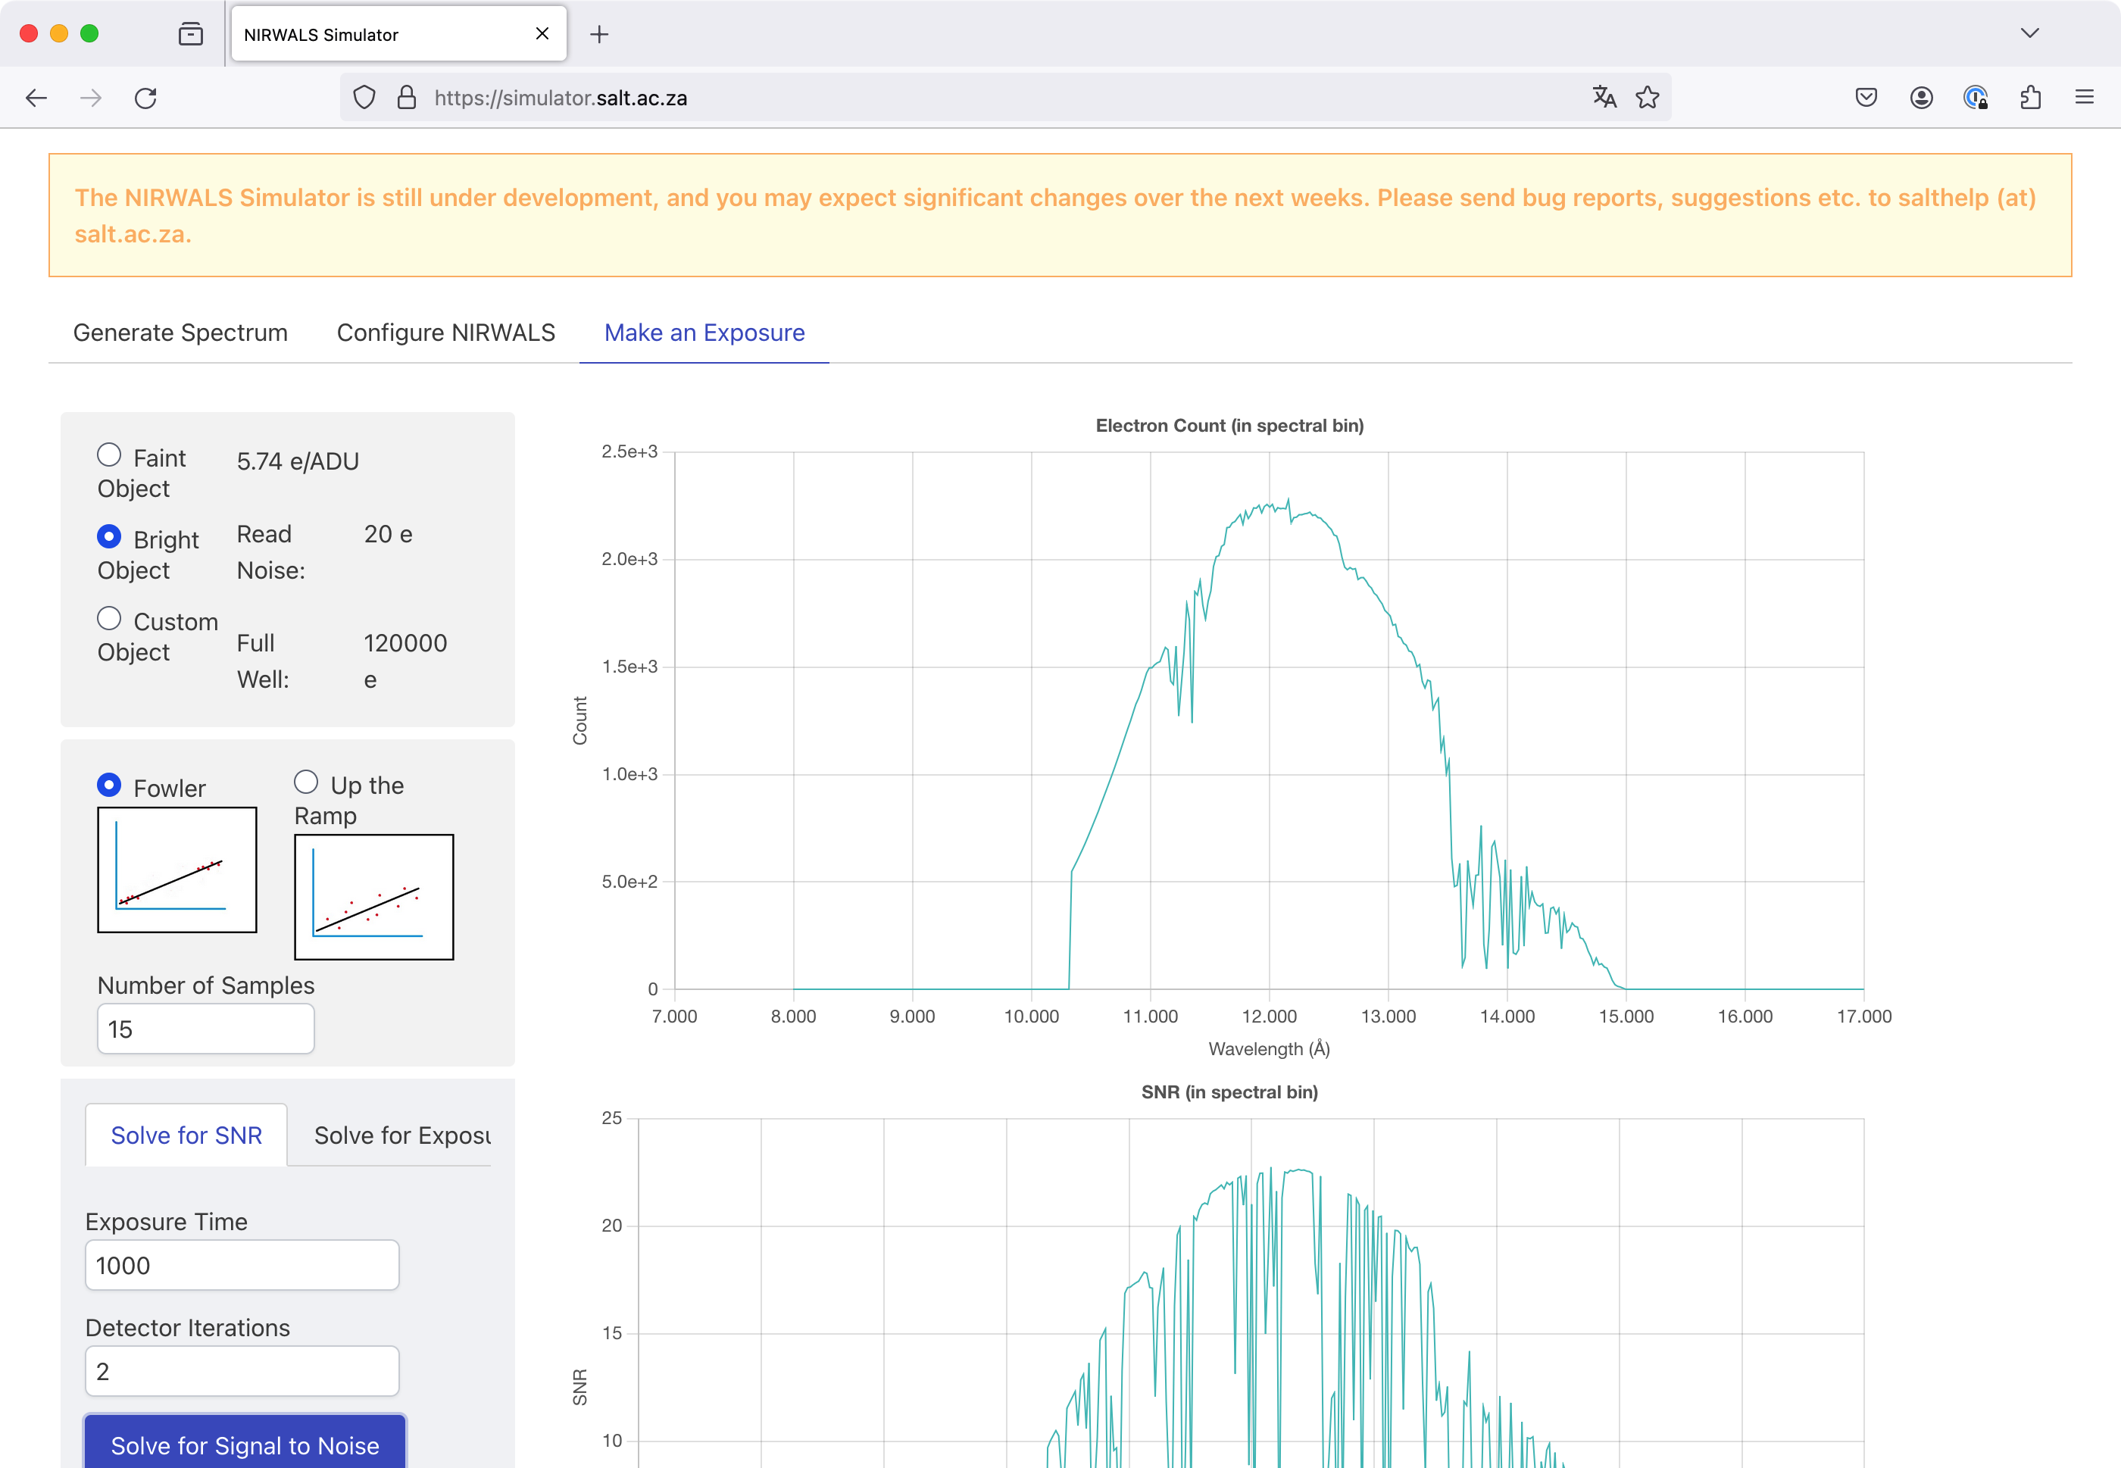Click the SNR chart title

1229,1093
